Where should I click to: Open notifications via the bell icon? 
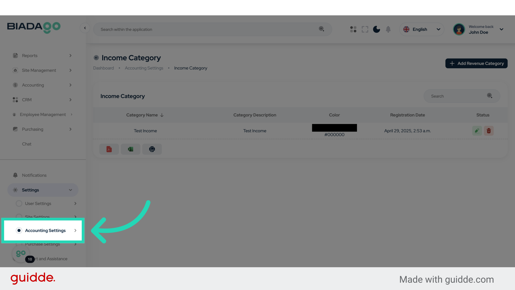(388, 29)
